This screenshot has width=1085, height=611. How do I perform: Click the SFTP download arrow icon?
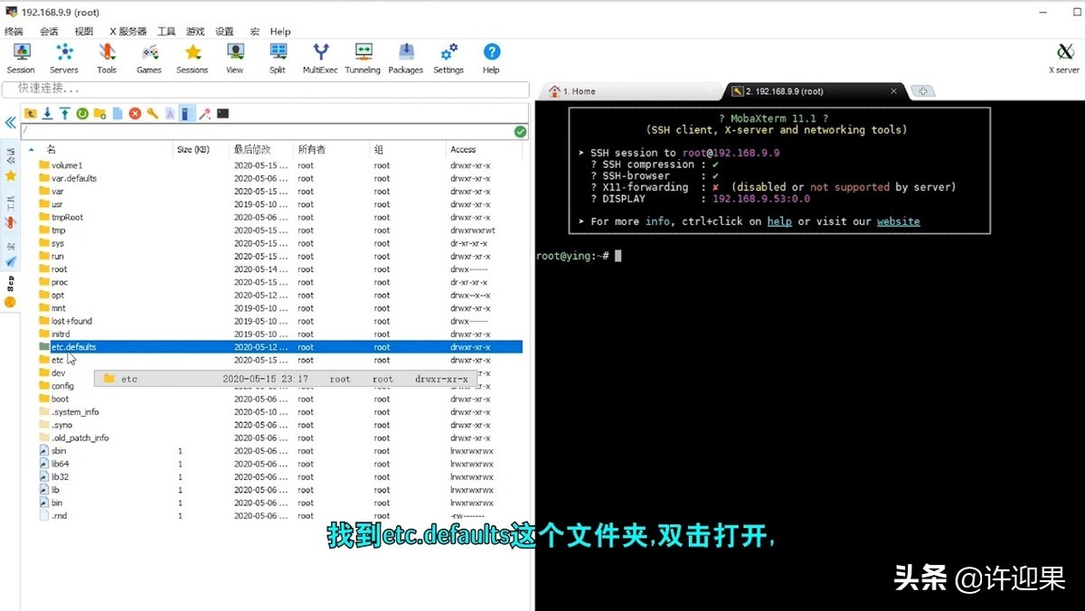48,114
